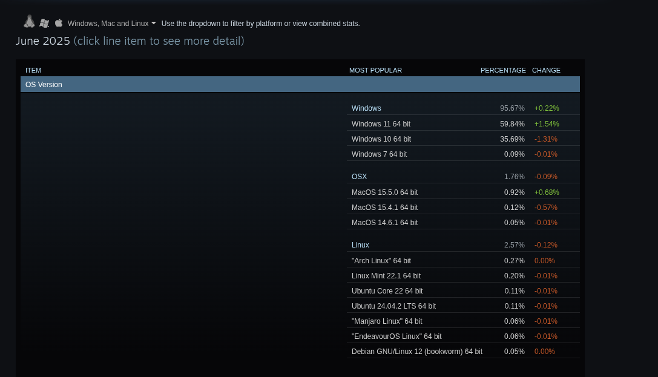
Task: Click the 0.27% Arch Linux percentage
Action: (514, 260)
